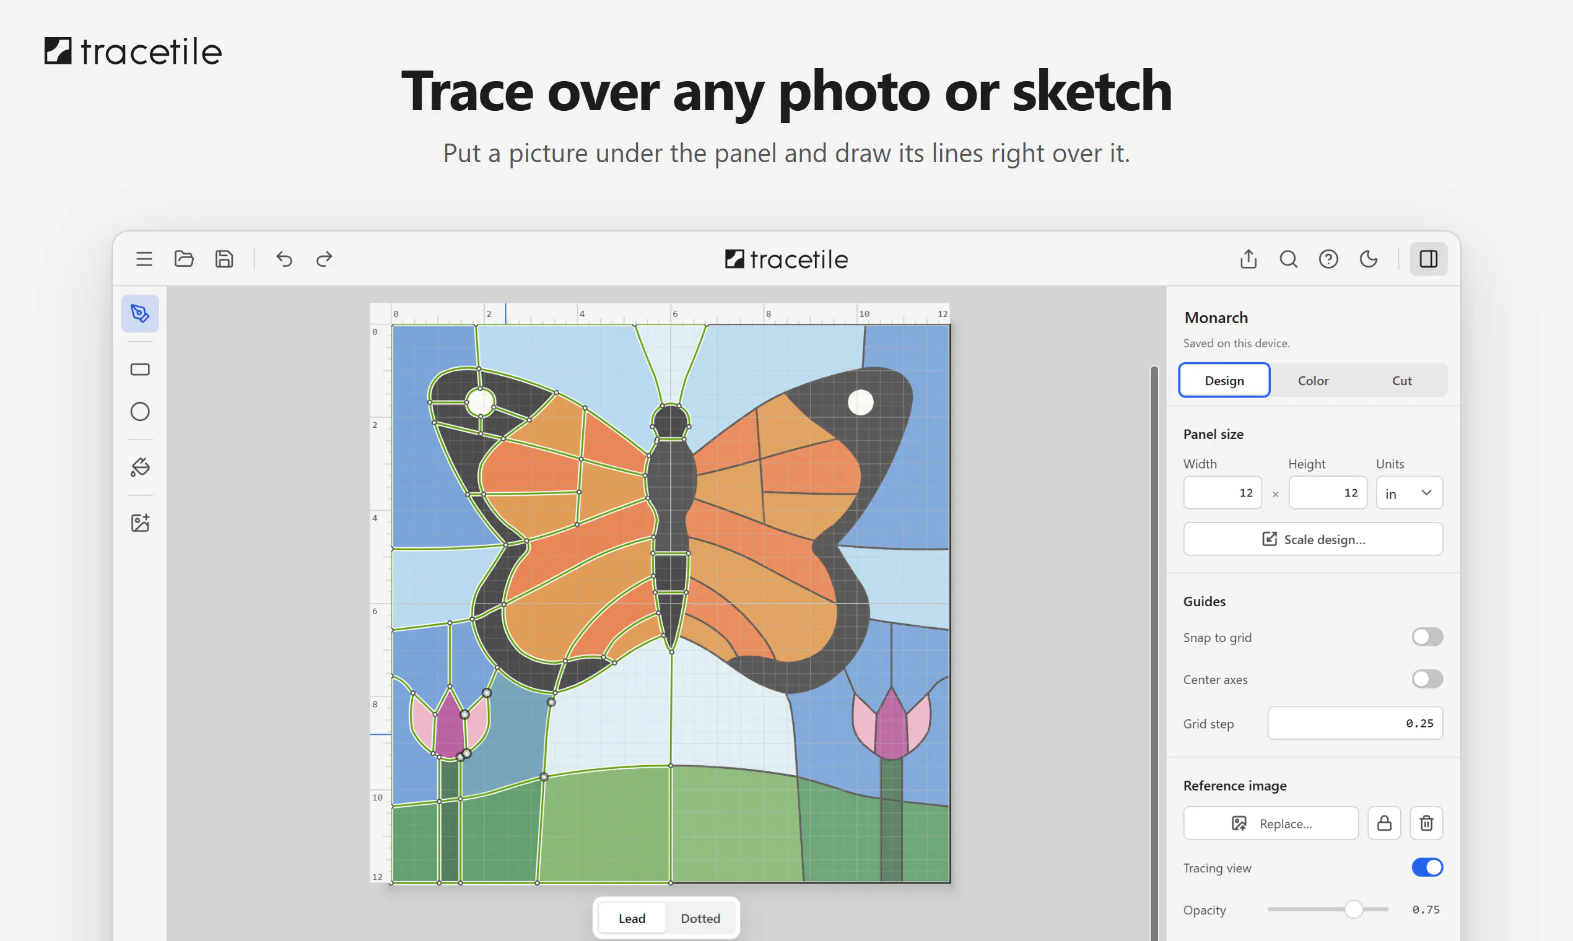Viewport: 1573px width, 941px height.
Task: Click the tracetile logo at top left
Action: [133, 51]
